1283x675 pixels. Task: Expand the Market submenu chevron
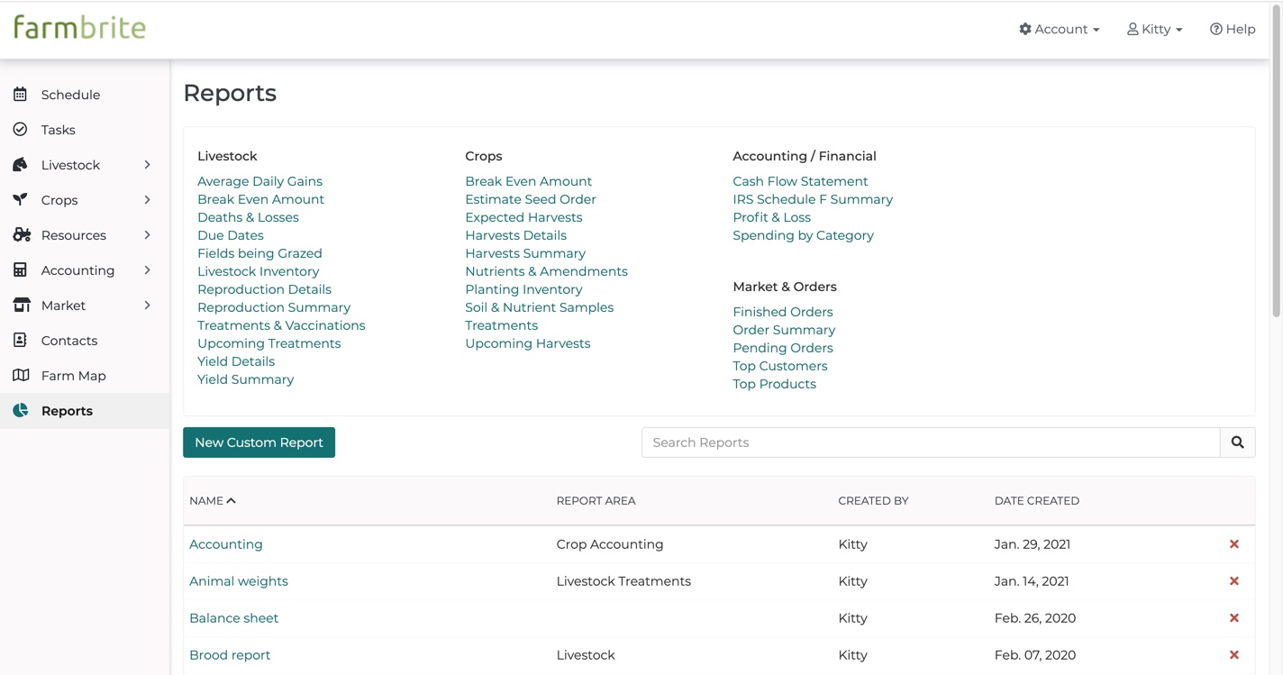point(147,306)
